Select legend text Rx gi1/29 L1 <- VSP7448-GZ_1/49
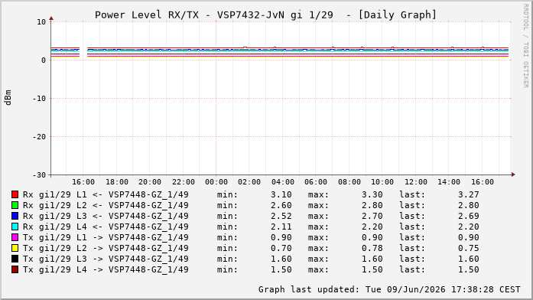This screenshot has height=300, width=533. pos(106,194)
